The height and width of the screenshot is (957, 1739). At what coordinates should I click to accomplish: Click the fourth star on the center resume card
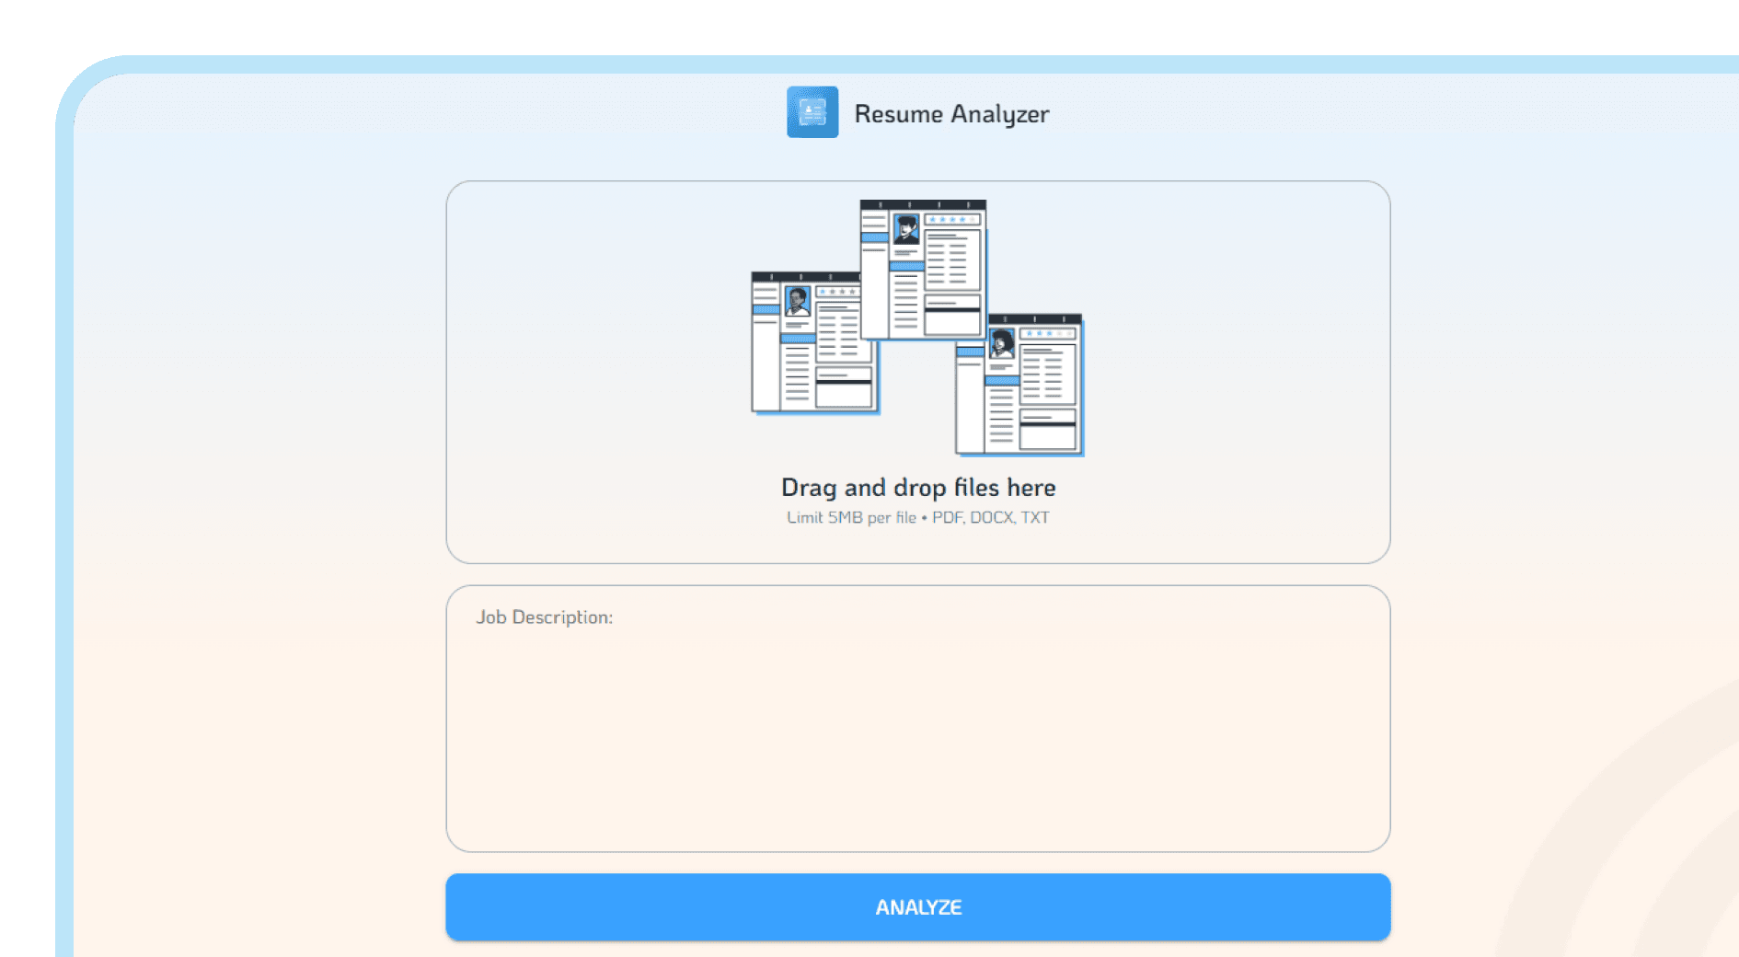point(962,218)
